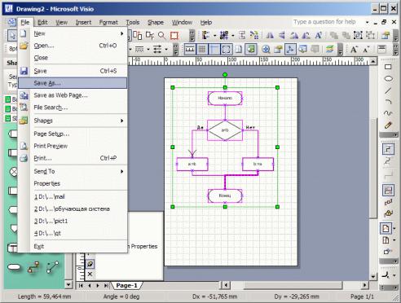Image resolution: width=401 pixels, height=303 pixels.
Task: Click the vertical scrollbar down arrow
Action: pyautogui.click(x=373, y=276)
